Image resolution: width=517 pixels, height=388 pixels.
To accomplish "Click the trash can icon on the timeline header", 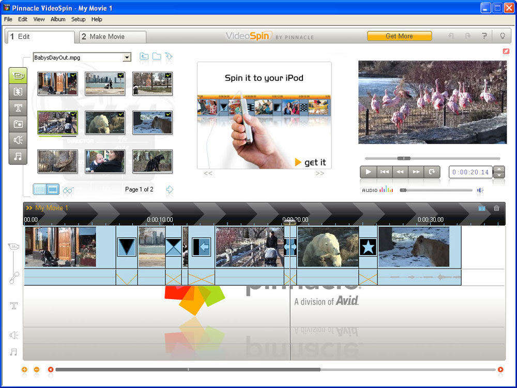I will pos(496,208).
